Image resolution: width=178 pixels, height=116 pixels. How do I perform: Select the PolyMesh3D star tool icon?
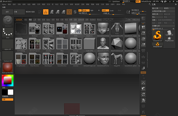169,39
